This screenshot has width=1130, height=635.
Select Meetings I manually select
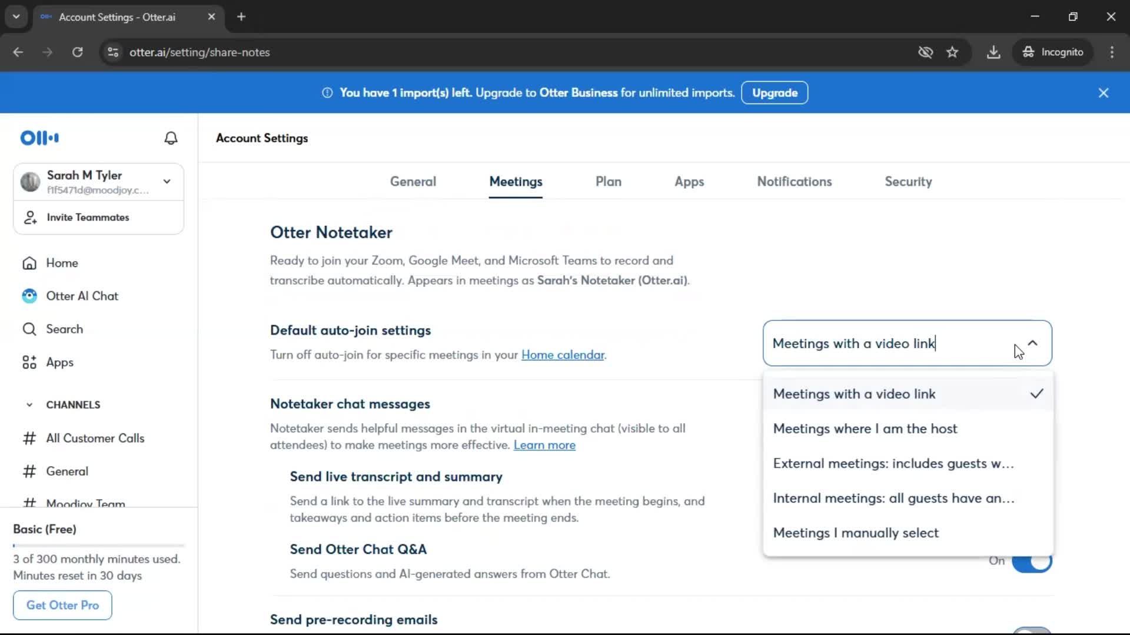coord(908,533)
